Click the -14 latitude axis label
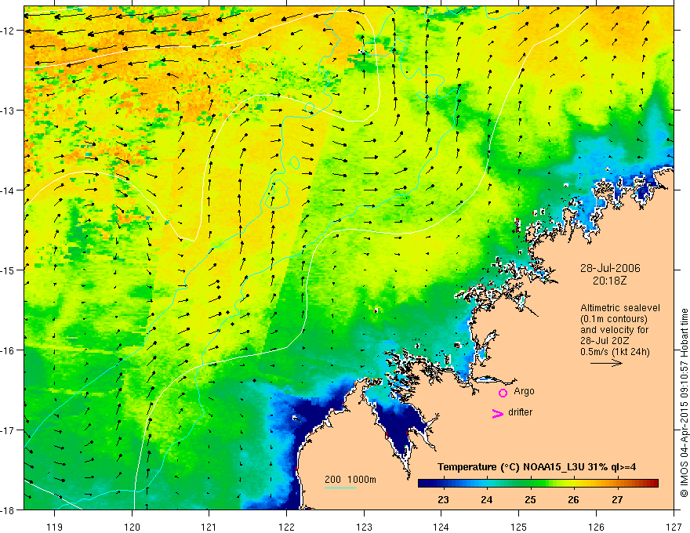The width and height of the screenshot is (690, 533). [x=8, y=190]
